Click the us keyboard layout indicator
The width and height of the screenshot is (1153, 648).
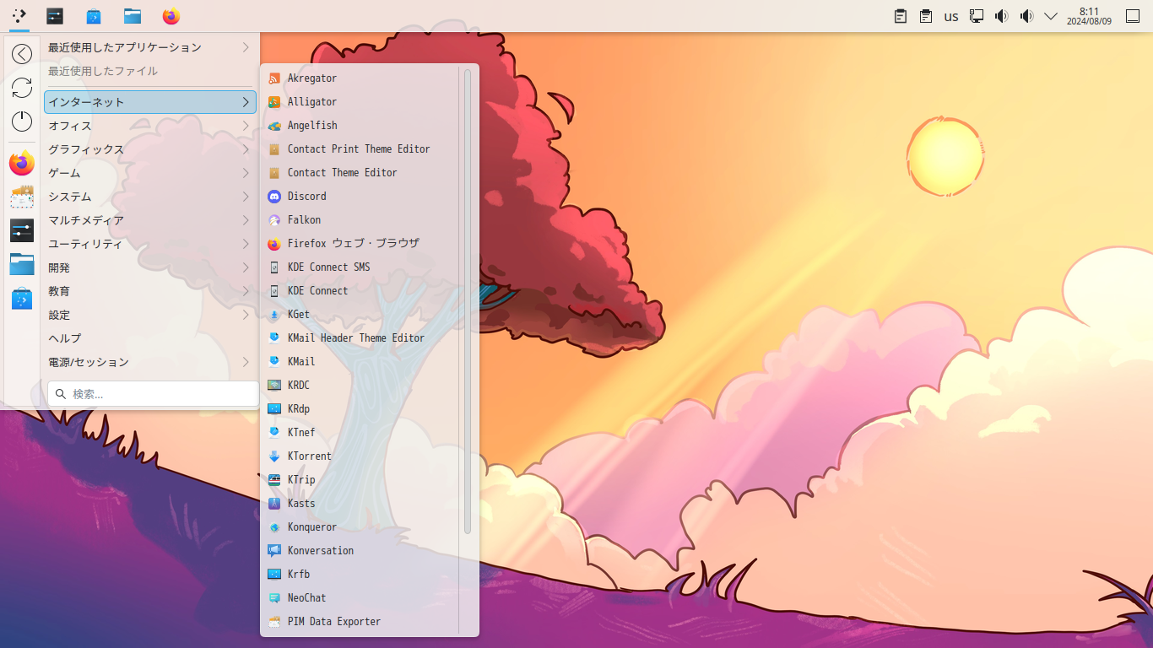[951, 16]
